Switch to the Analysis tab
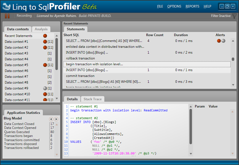This screenshot has width=239, height=165. click(41, 29)
